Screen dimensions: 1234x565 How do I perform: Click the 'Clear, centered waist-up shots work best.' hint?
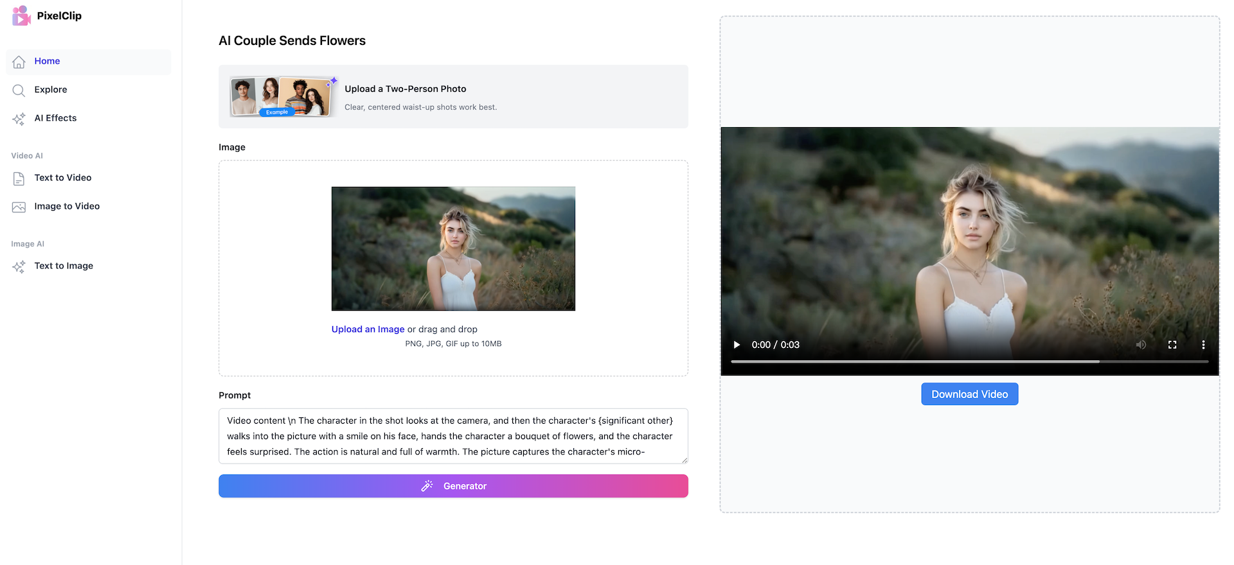click(421, 107)
